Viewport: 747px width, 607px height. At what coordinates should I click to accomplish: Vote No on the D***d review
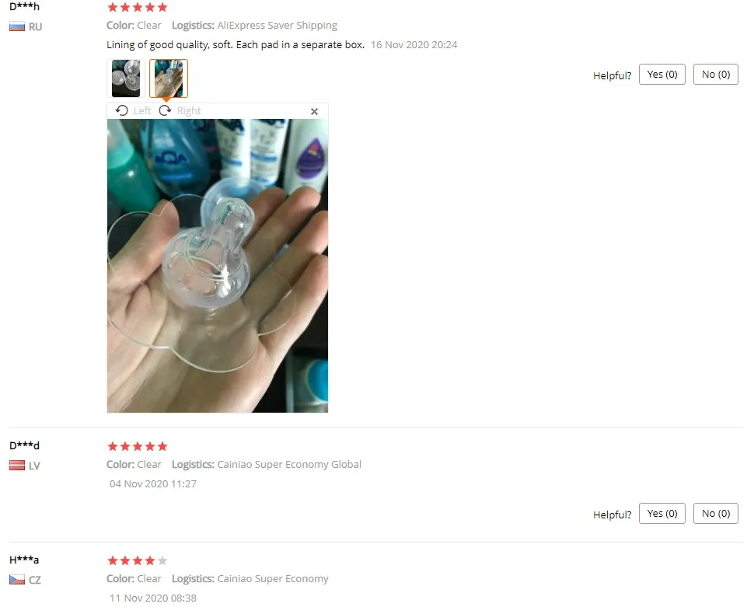point(716,514)
